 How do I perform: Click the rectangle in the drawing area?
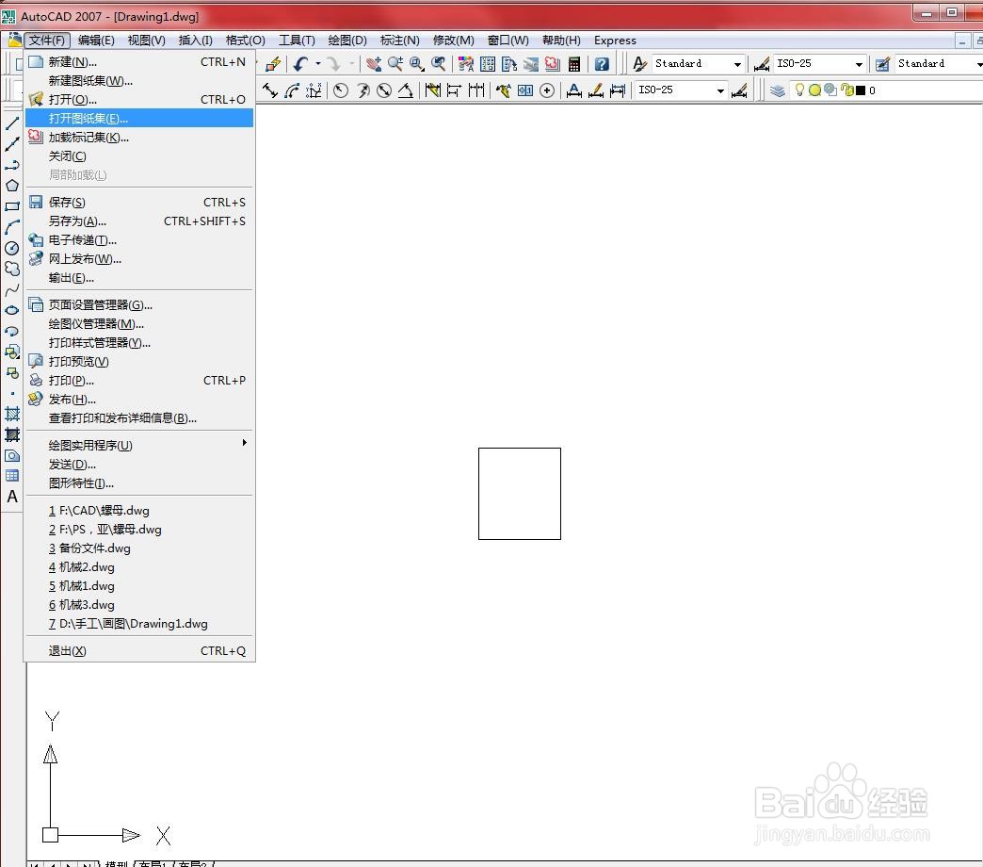tap(519, 493)
